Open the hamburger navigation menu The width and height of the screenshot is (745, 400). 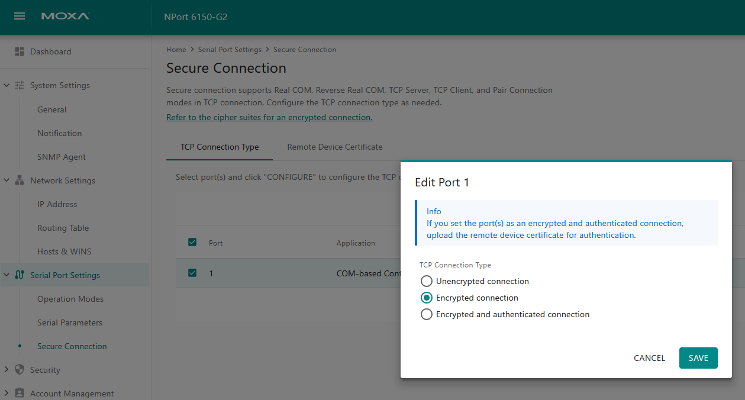click(x=20, y=17)
